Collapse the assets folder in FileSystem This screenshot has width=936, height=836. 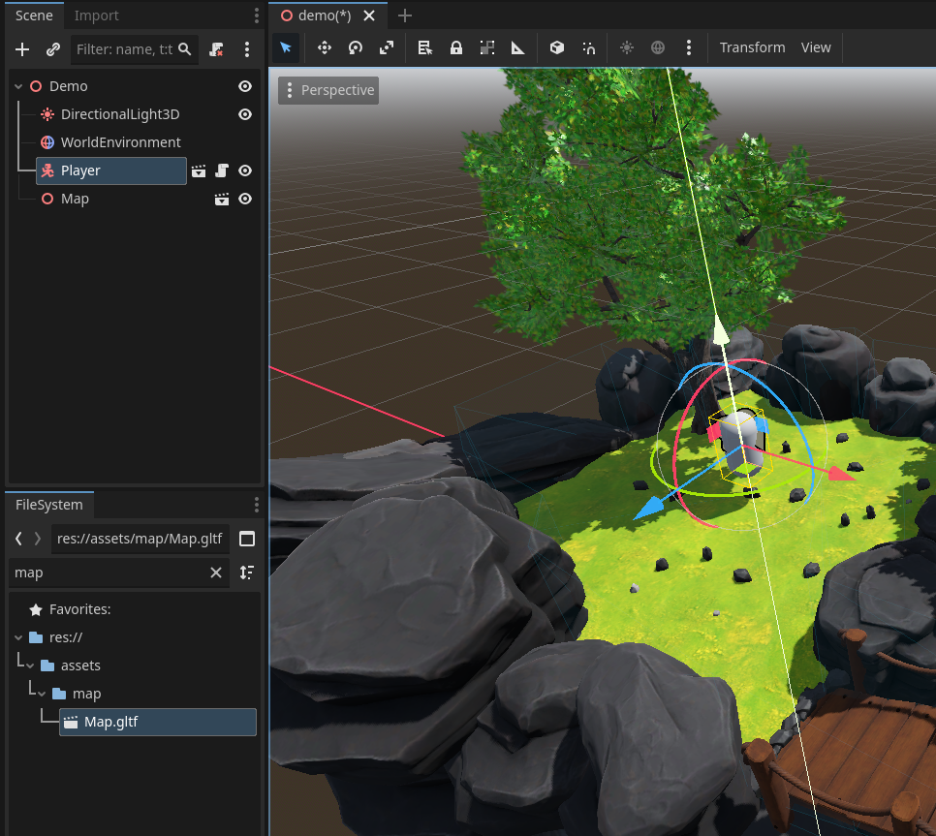point(30,666)
